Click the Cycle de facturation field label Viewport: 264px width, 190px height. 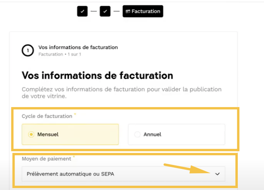[47, 116]
